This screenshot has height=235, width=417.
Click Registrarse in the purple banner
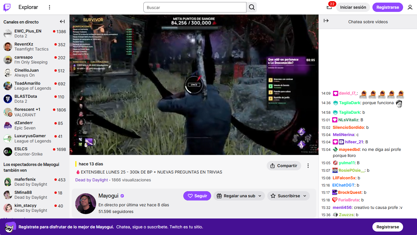coord(388,227)
